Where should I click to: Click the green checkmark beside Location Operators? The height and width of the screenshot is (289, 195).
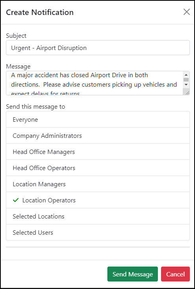point(16,200)
